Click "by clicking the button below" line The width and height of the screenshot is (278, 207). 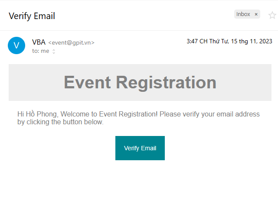(60, 122)
